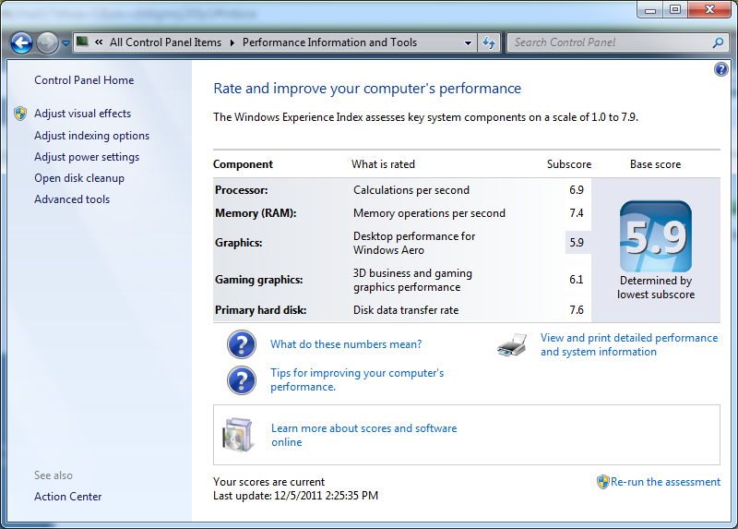
Task: Click the Memory (RAM) row label
Action: pos(256,213)
